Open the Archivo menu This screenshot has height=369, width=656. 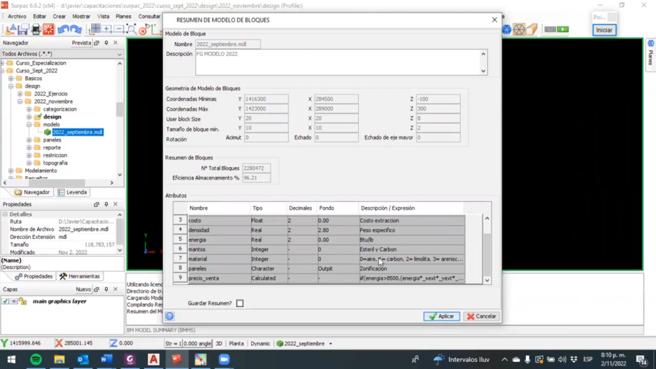click(17, 16)
